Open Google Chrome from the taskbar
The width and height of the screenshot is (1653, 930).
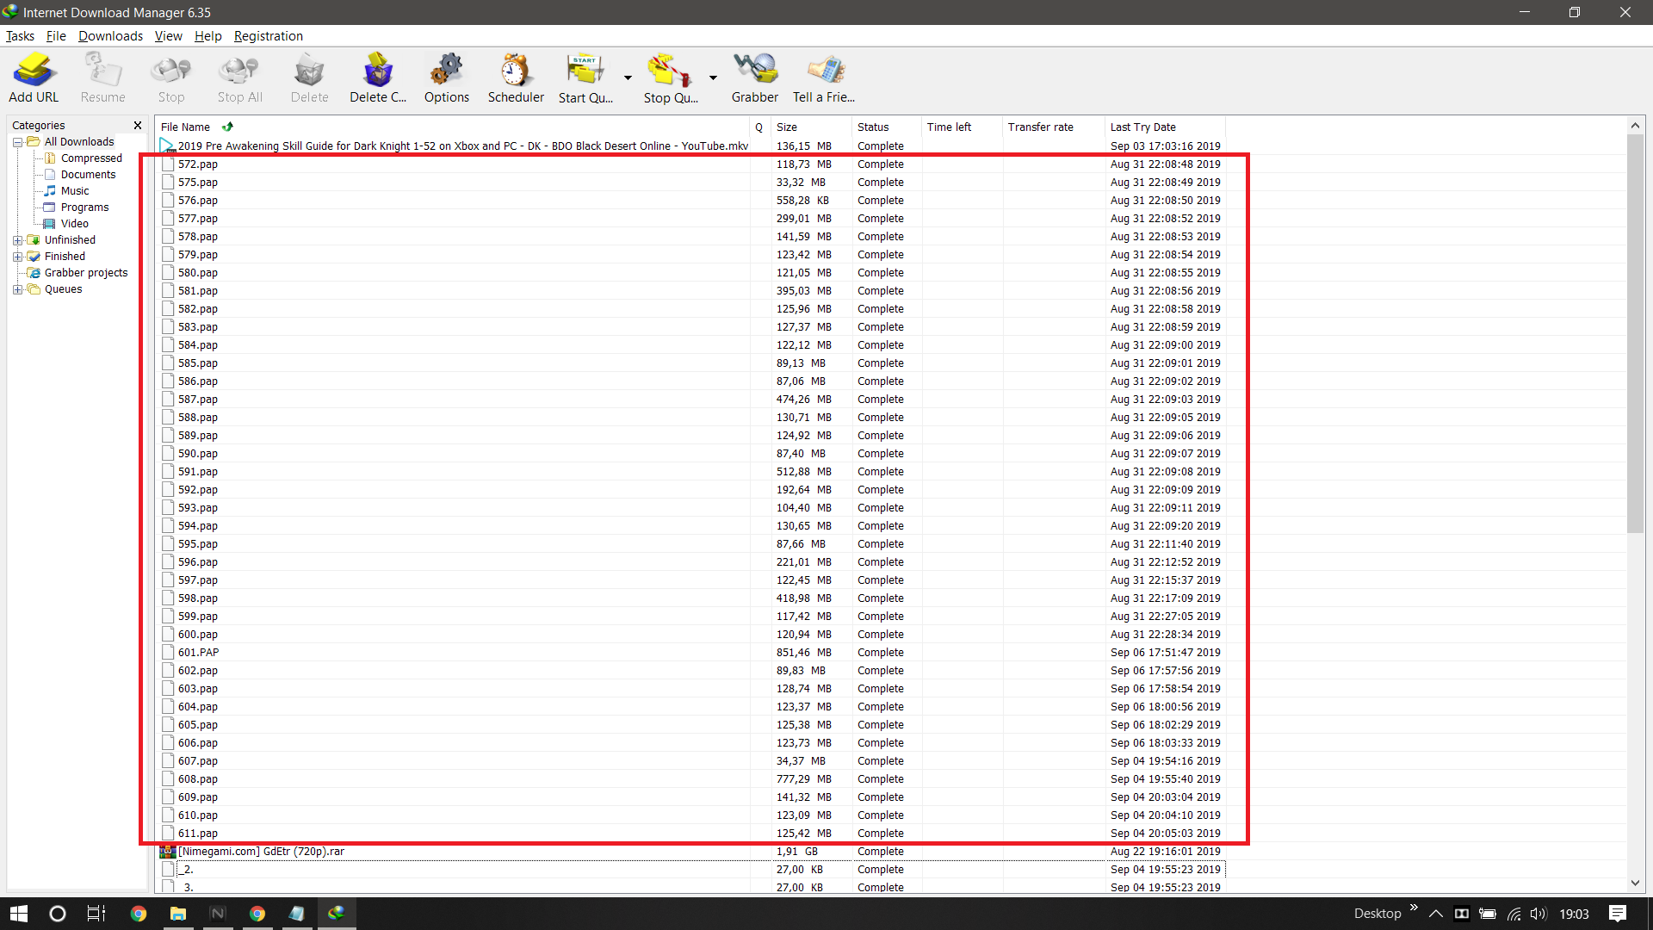coord(139,913)
